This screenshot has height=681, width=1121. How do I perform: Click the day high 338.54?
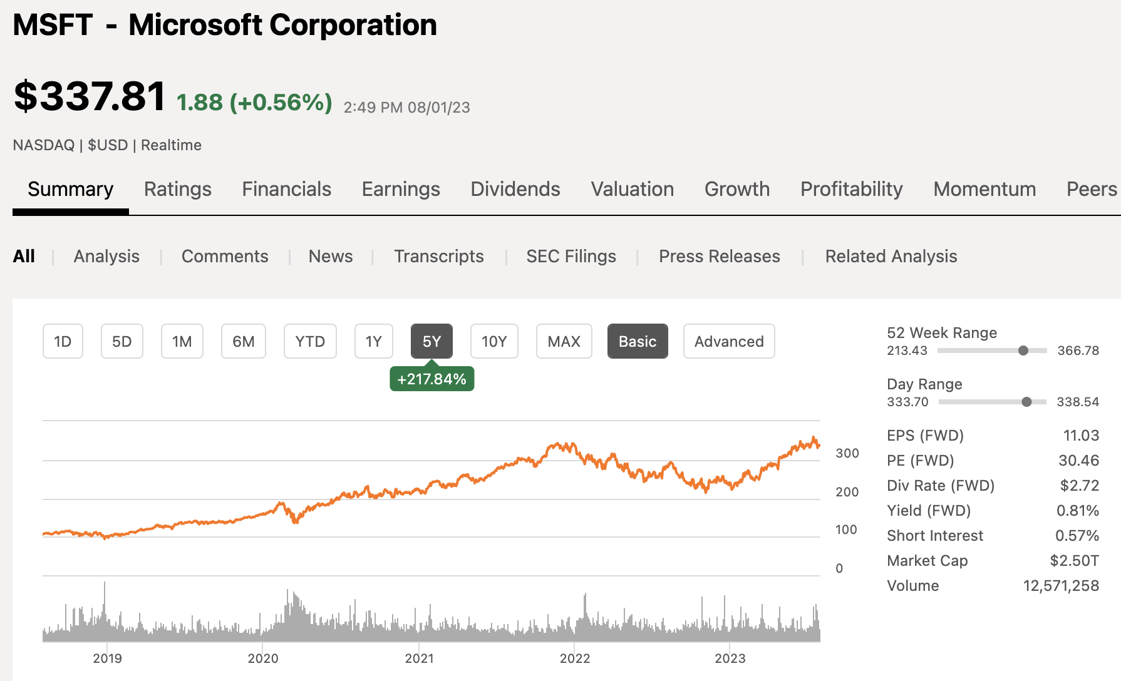(1078, 402)
